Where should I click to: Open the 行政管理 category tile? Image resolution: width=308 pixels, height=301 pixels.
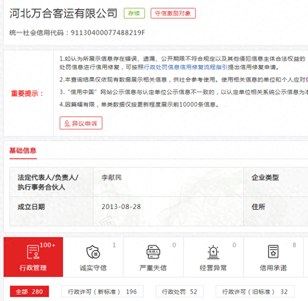(33, 257)
